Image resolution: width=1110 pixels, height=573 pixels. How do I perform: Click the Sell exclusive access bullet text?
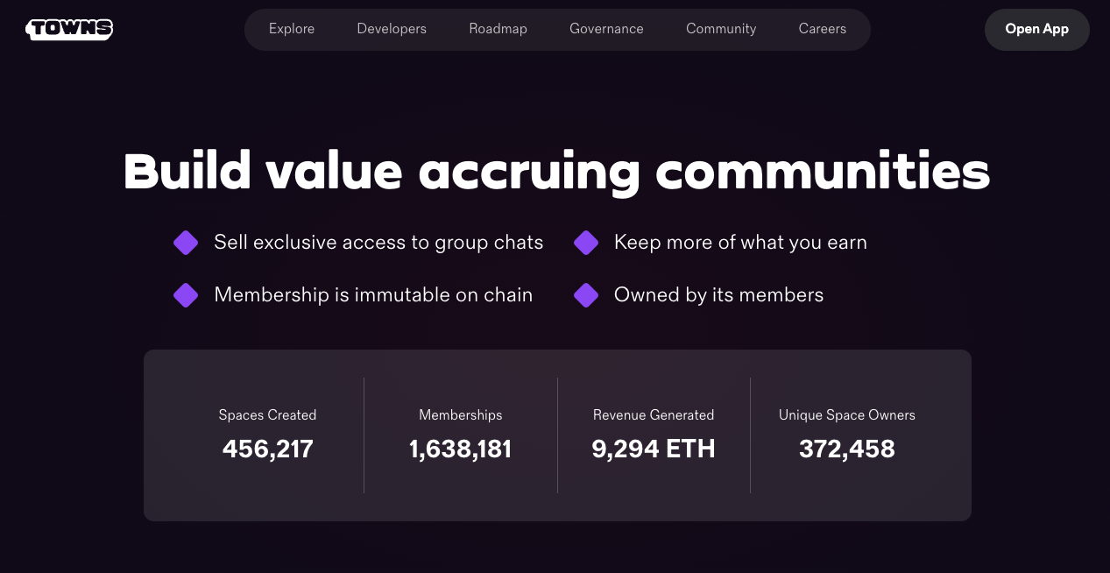pos(378,242)
